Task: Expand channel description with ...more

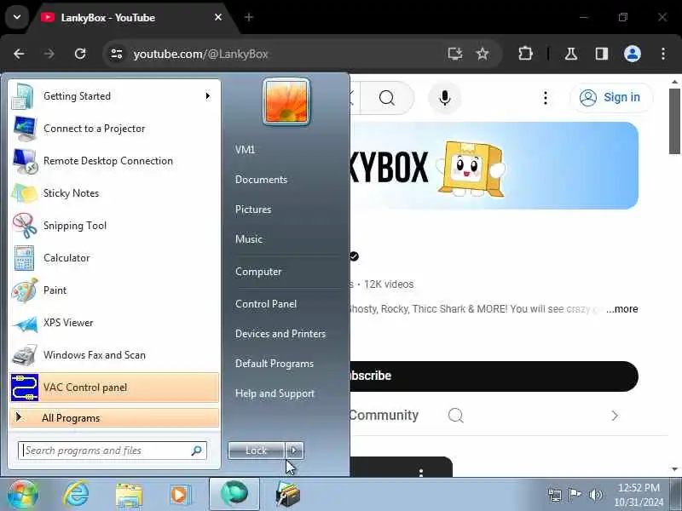Action: 622,309
